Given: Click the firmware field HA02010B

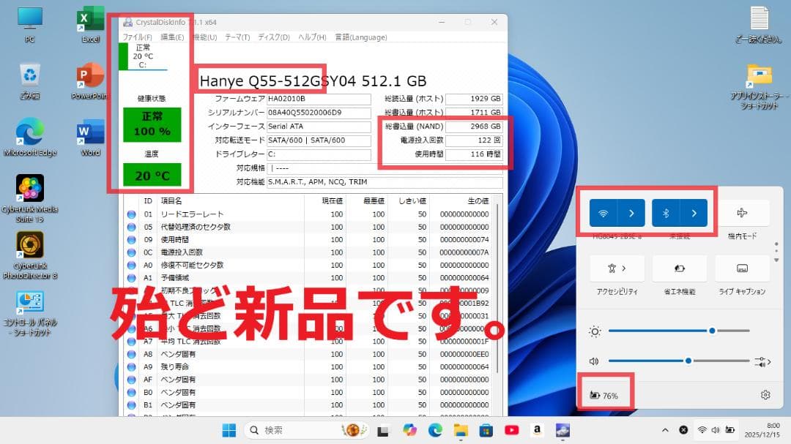Looking at the screenshot, I should (x=319, y=99).
